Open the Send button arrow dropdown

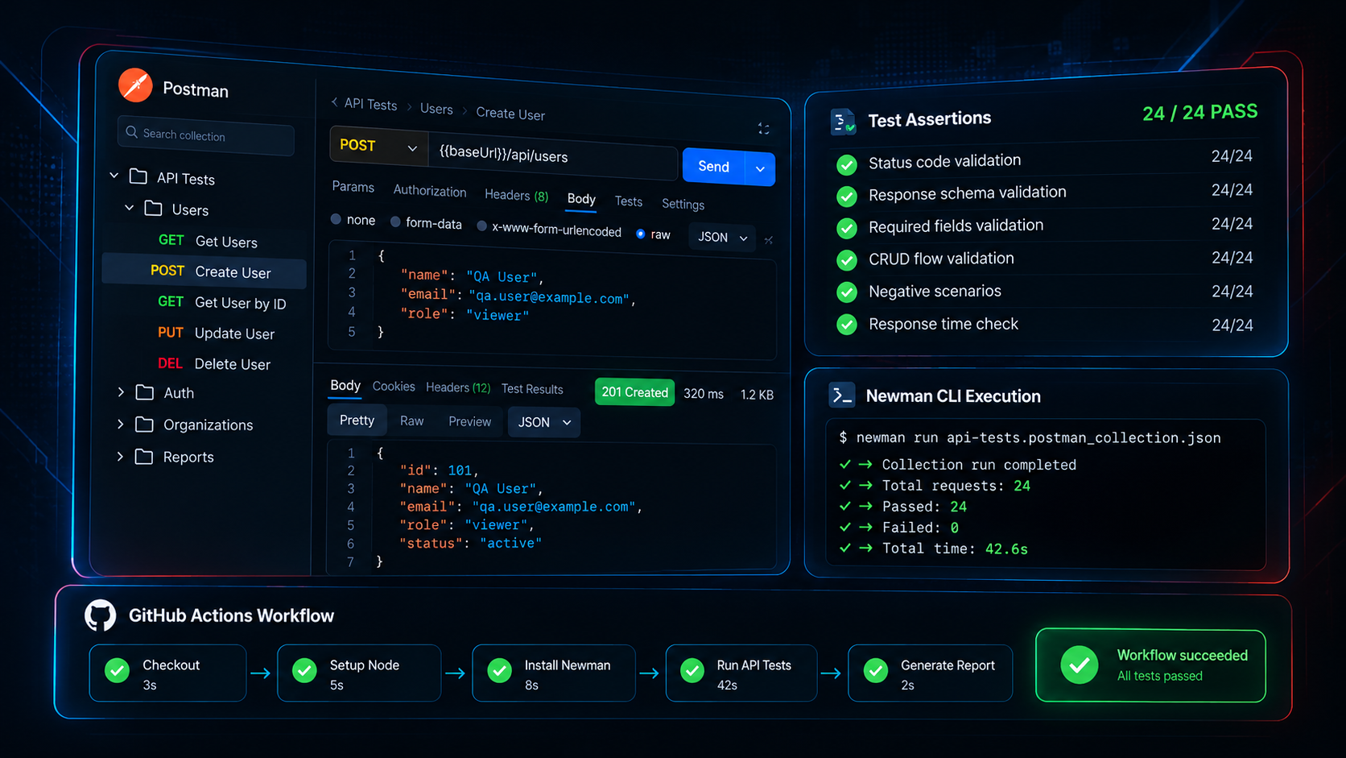point(760,168)
